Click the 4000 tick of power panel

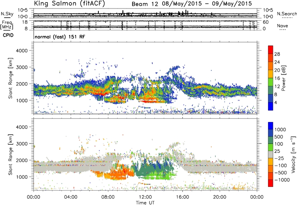[22, 51]
